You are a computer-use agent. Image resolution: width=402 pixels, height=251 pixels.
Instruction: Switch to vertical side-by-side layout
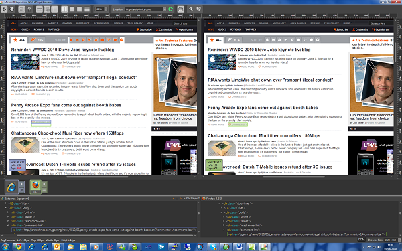pos(64,9)
